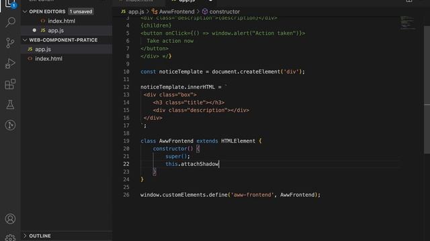This screenshot has height=241, width=430.
Task: Click 'this.attachShadow' on line 22
Action: pos(192,164)
